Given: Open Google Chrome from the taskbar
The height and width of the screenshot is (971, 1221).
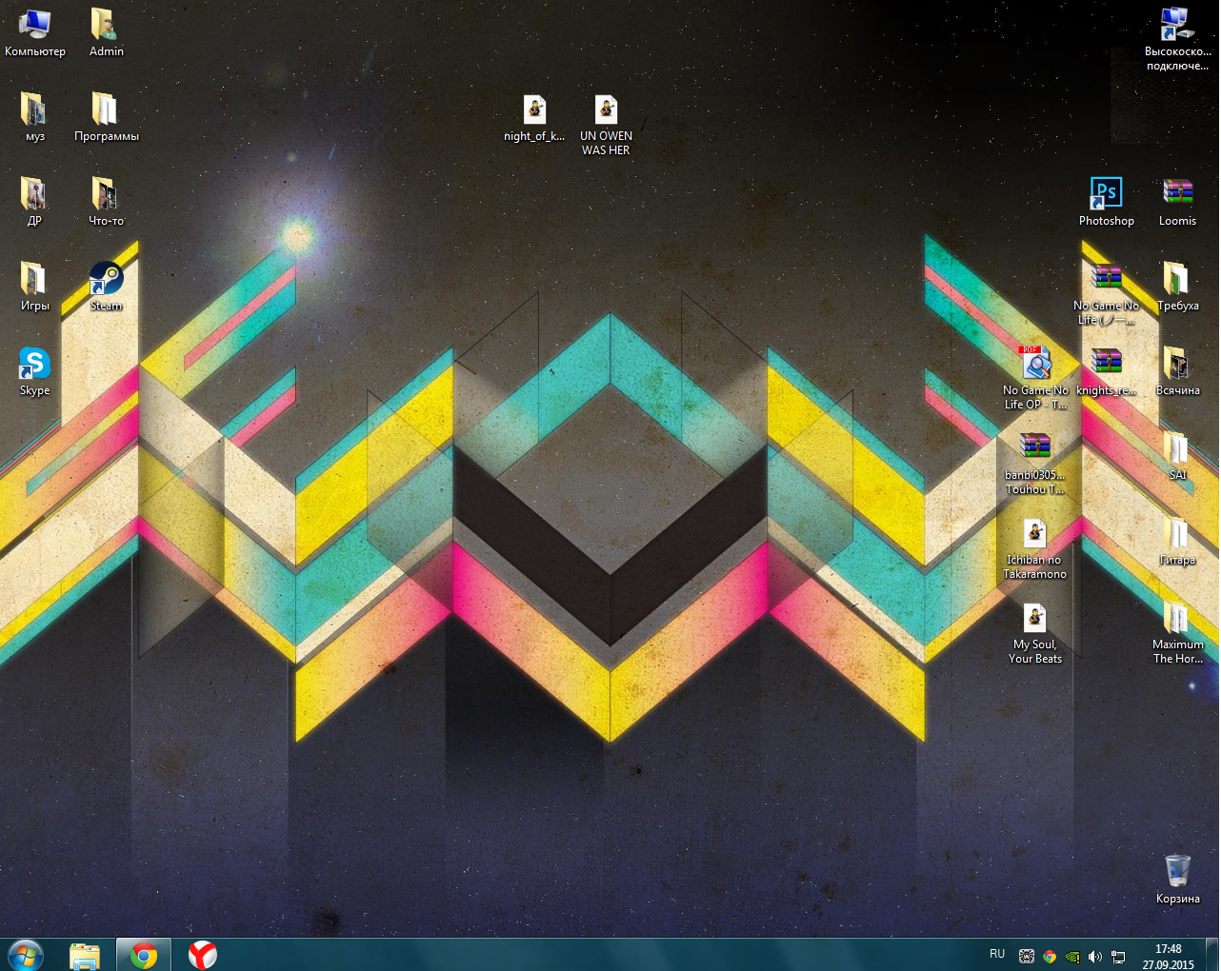Looking at the screenshot, I should (x=144, y=955).
